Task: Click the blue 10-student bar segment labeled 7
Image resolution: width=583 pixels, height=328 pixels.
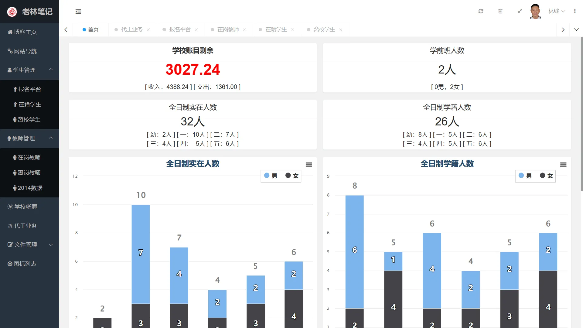Action: [141, 254]
